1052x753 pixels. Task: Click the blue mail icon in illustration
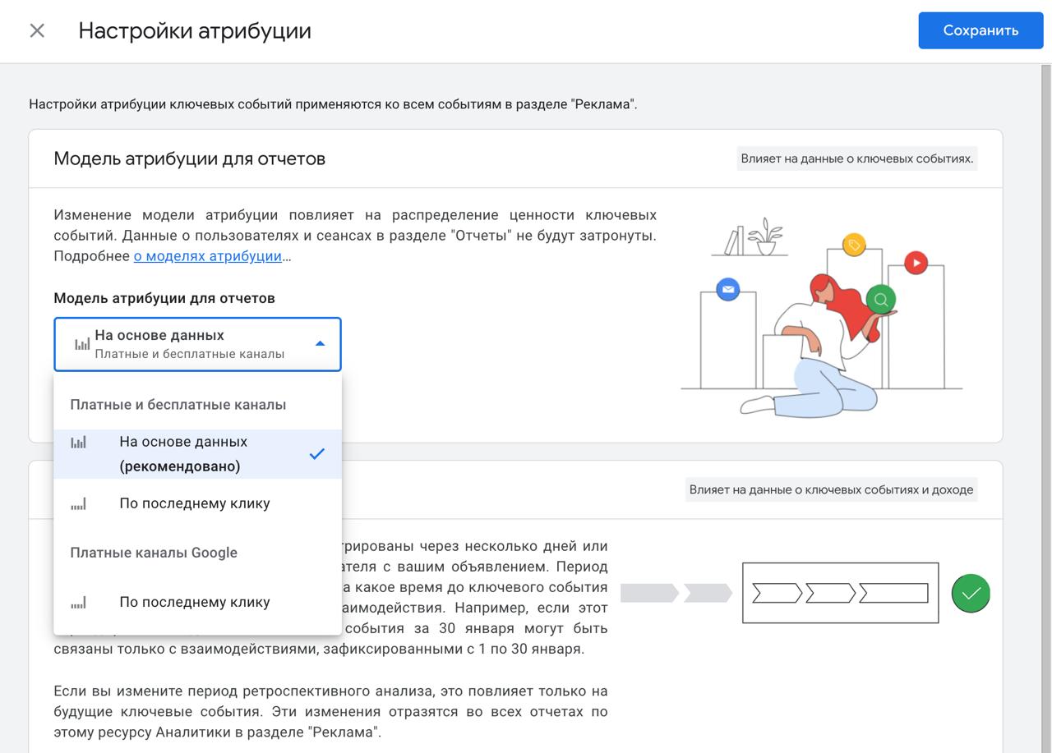727,290
